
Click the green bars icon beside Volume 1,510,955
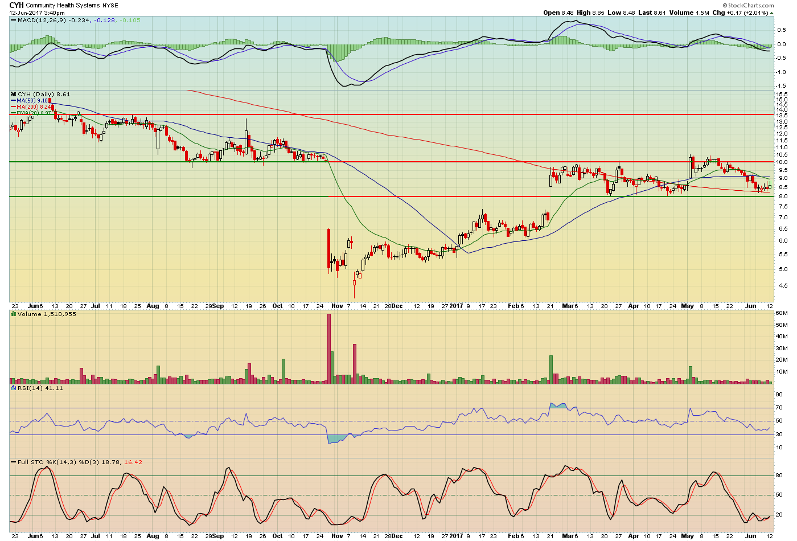[x=14, y=314]
